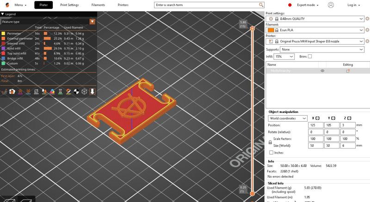
Task: Click the Custom feature row in legend
Action: click(48, 63)
